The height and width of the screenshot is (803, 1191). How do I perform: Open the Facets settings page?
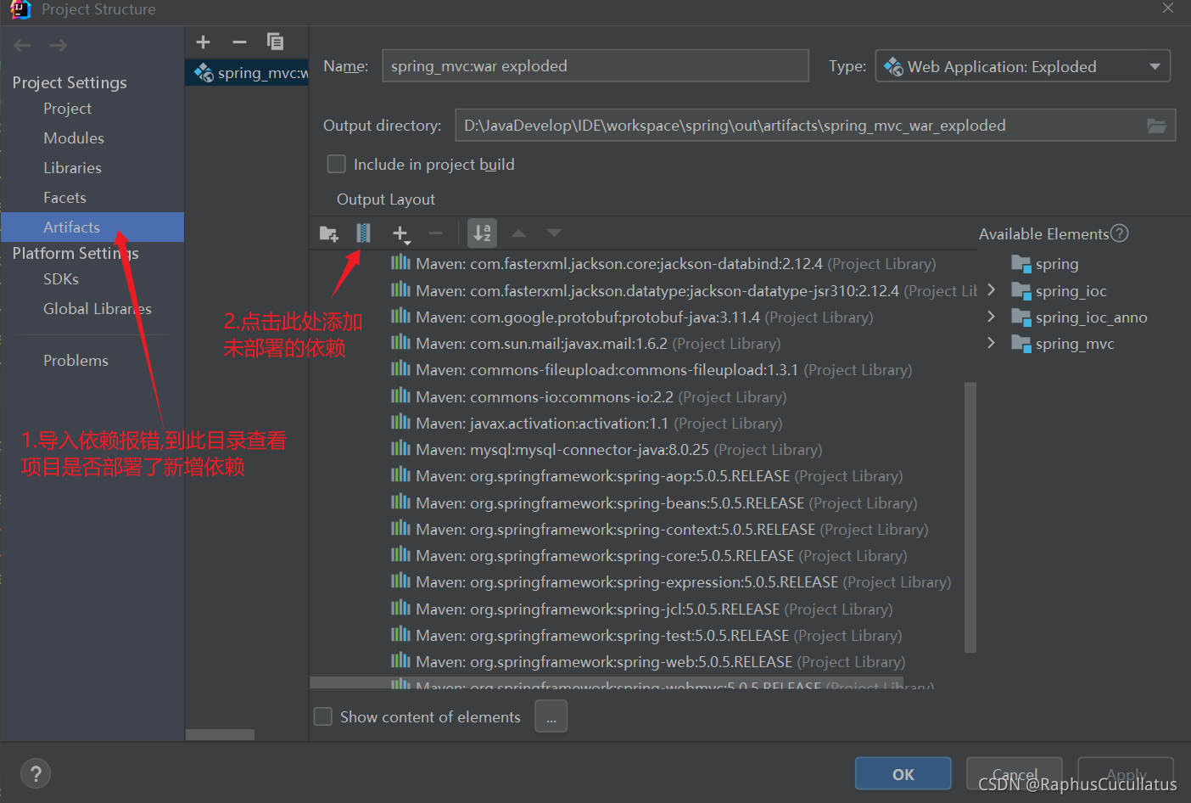pos(64,198)
